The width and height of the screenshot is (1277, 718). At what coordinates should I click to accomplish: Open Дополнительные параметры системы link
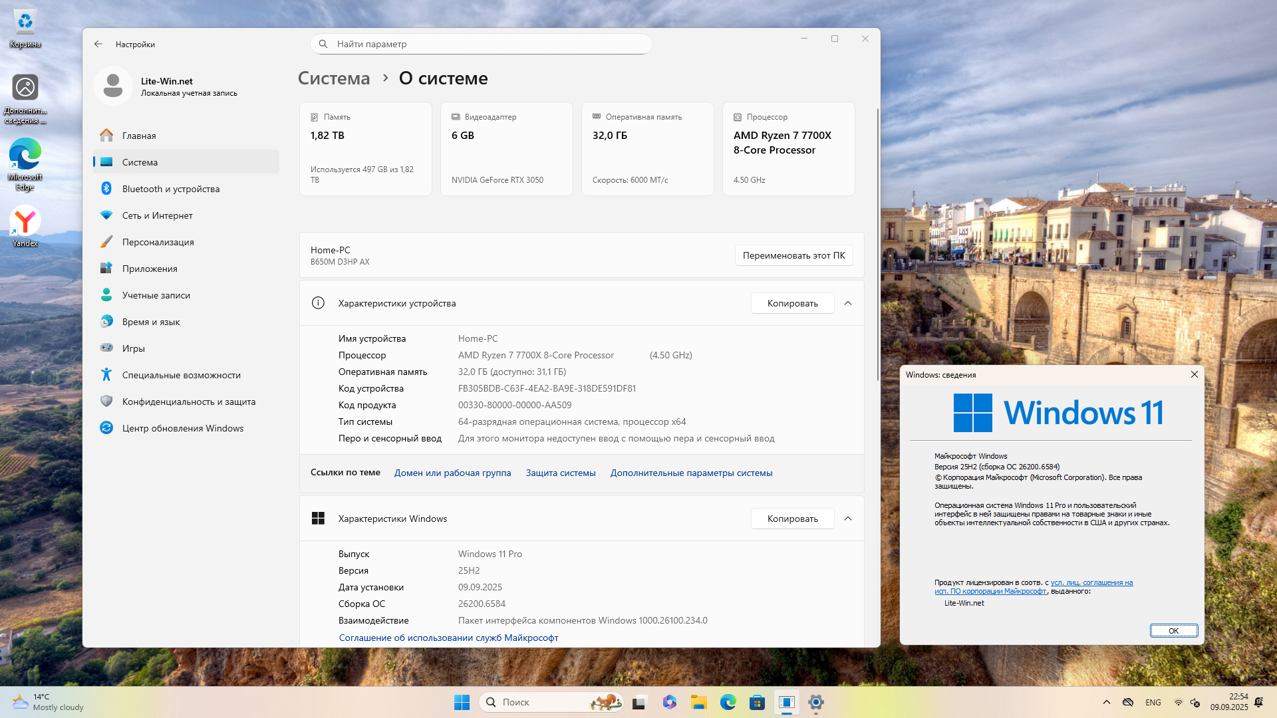click(x=691, y=473)
